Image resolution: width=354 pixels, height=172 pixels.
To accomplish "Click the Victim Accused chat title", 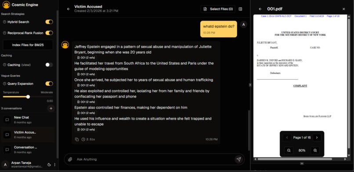I will click(88, 7).
